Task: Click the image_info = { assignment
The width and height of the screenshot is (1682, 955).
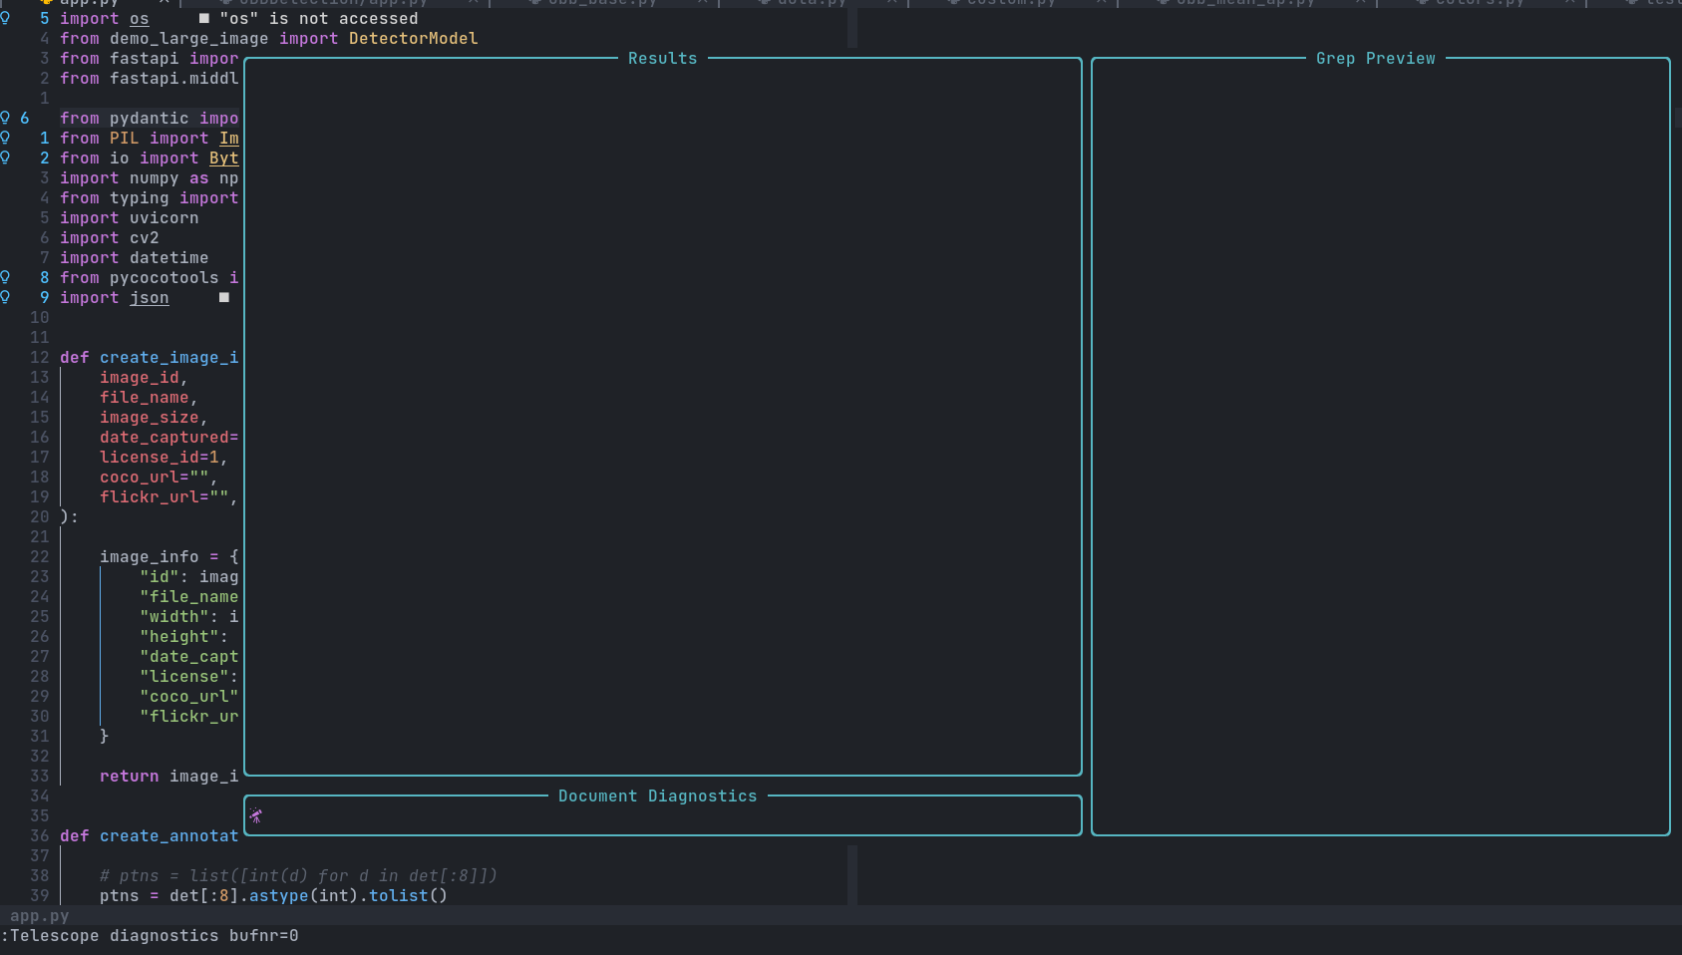Action: [169, 556]
